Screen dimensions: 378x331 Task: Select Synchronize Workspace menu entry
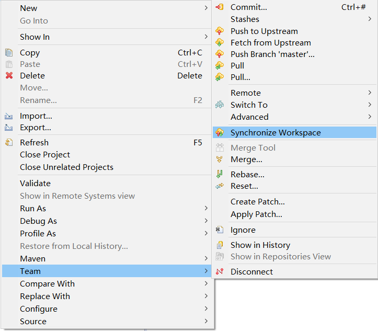click(x=294, y=133)
